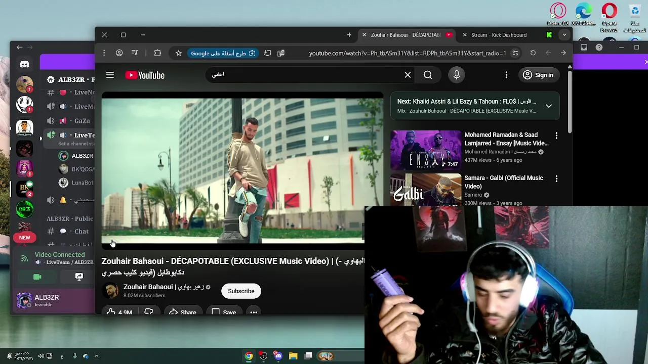Switch to Stream - Kick Dashboard tab
This screenshot has height=364, width=648.
[x=499, y=35]
